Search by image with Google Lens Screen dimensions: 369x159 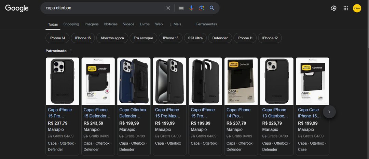(202, 8)
